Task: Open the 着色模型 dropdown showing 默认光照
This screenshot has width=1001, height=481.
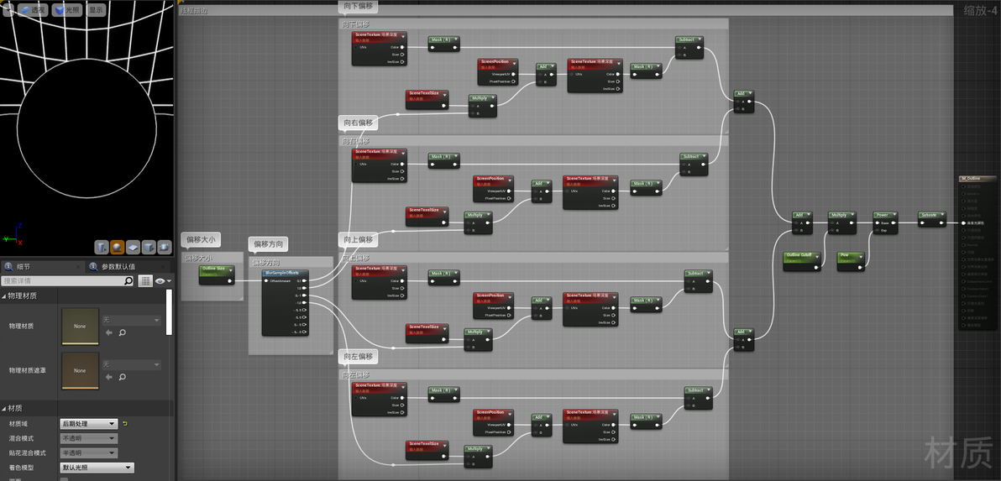Action: coord(97,468)
